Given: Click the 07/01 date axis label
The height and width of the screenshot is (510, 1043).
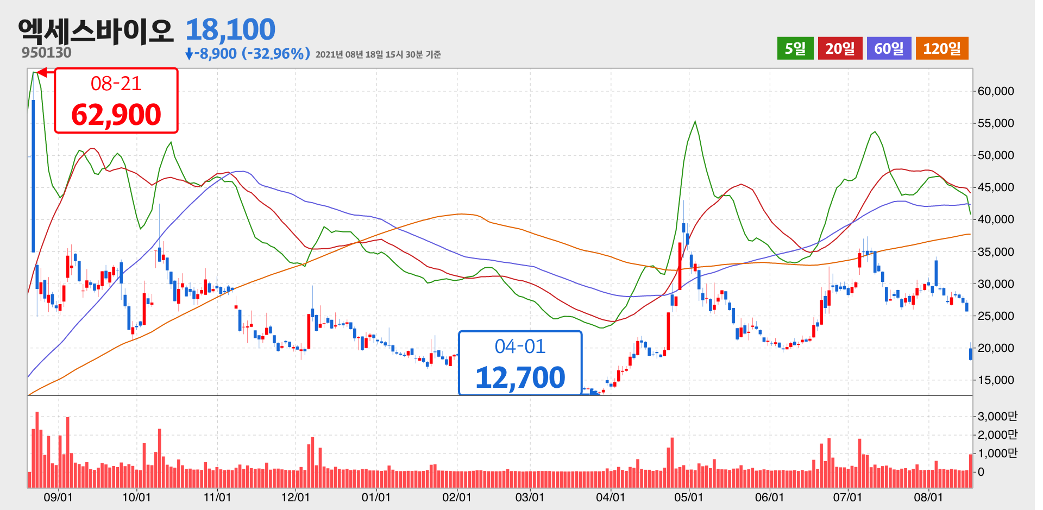Looking at the screenshot, I should pyautogui.click(x=848, y=498).
